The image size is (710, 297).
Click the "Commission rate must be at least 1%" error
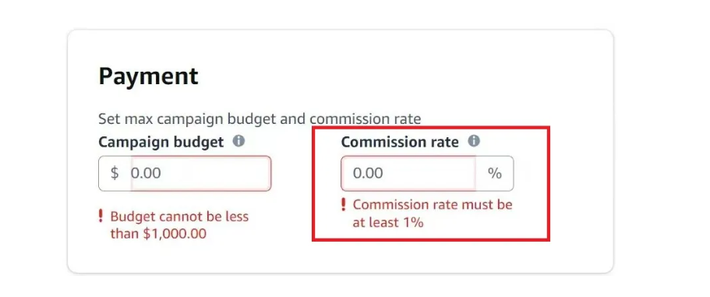point(433,214)
